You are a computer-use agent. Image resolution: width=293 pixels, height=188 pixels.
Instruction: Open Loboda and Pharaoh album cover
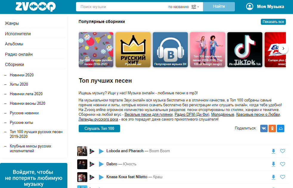82,151
